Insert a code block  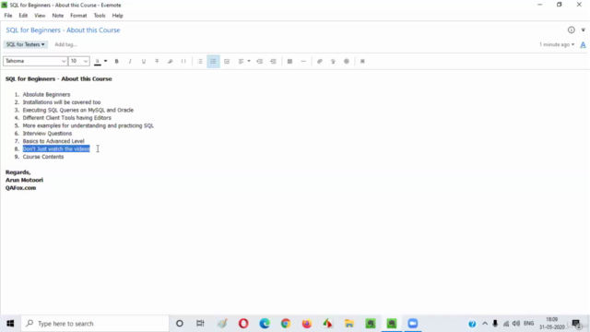coord(183,61)
